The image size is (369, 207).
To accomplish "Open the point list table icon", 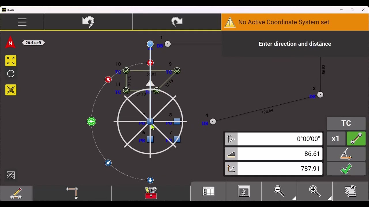I will tap(208, 191).
